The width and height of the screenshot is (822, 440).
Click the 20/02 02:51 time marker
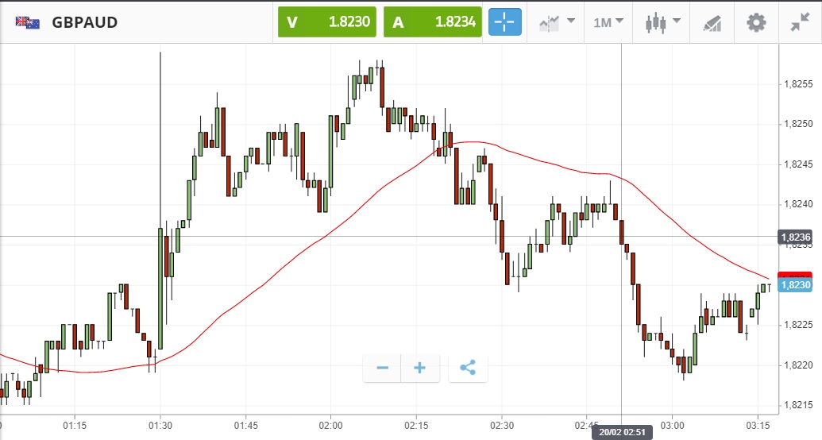[x=620, y=432]
